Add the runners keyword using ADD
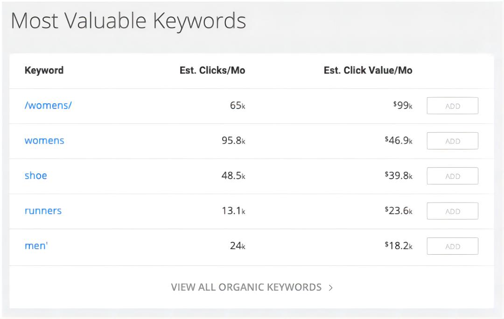Viewport: 504px width, 319px height. [x=452, y=211]
